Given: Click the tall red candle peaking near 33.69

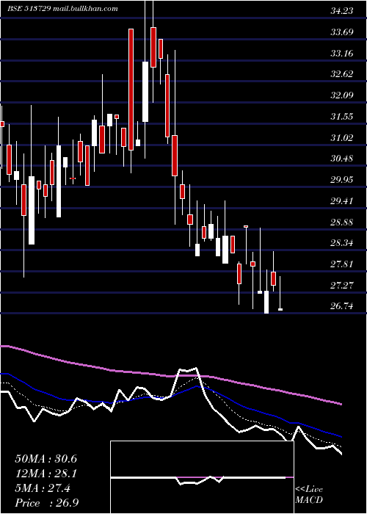Looking at the screenshot, I should 131,90.
